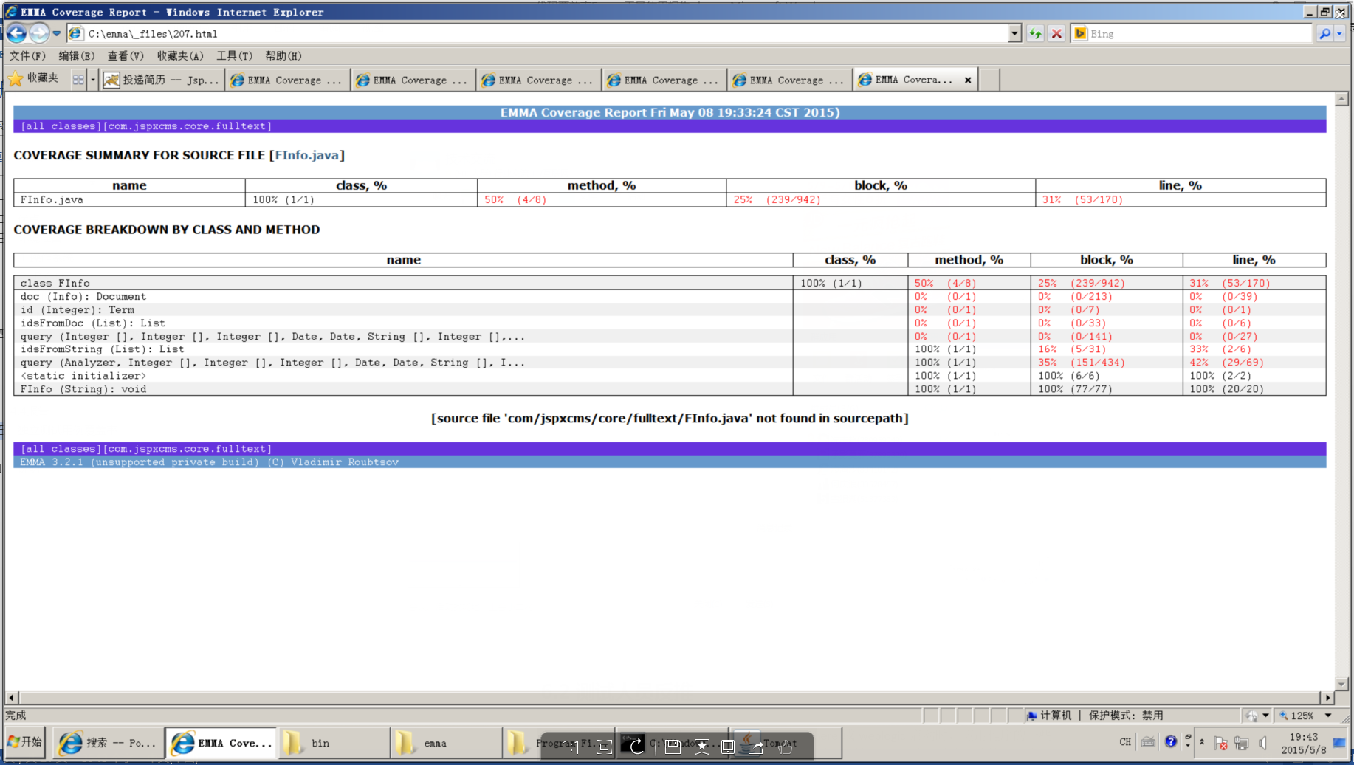
Task: Click the Quick Tabs grid icon
Action: tap(78, 80)
